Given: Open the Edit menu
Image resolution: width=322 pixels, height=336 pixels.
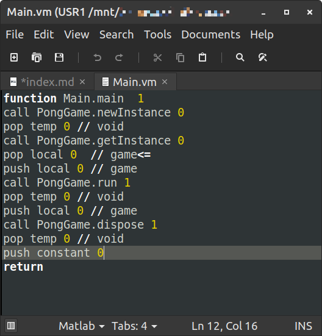Looking at the screenshot, I should (x=44, y=35).
